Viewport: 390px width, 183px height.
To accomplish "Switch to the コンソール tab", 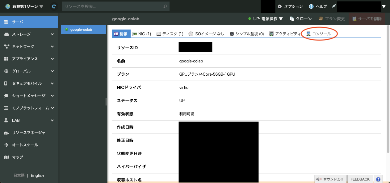I will coord(319,34).
